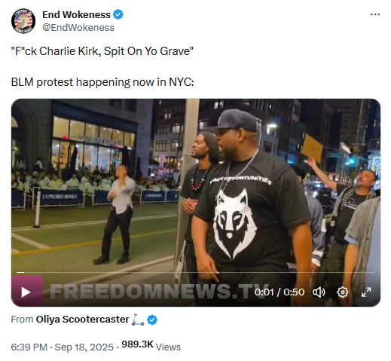Open the three-dot more options menu

(x=375, y=14)
